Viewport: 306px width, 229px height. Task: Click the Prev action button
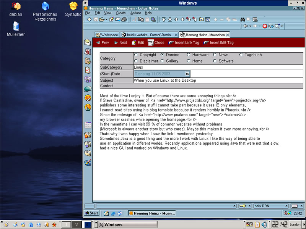103,43
